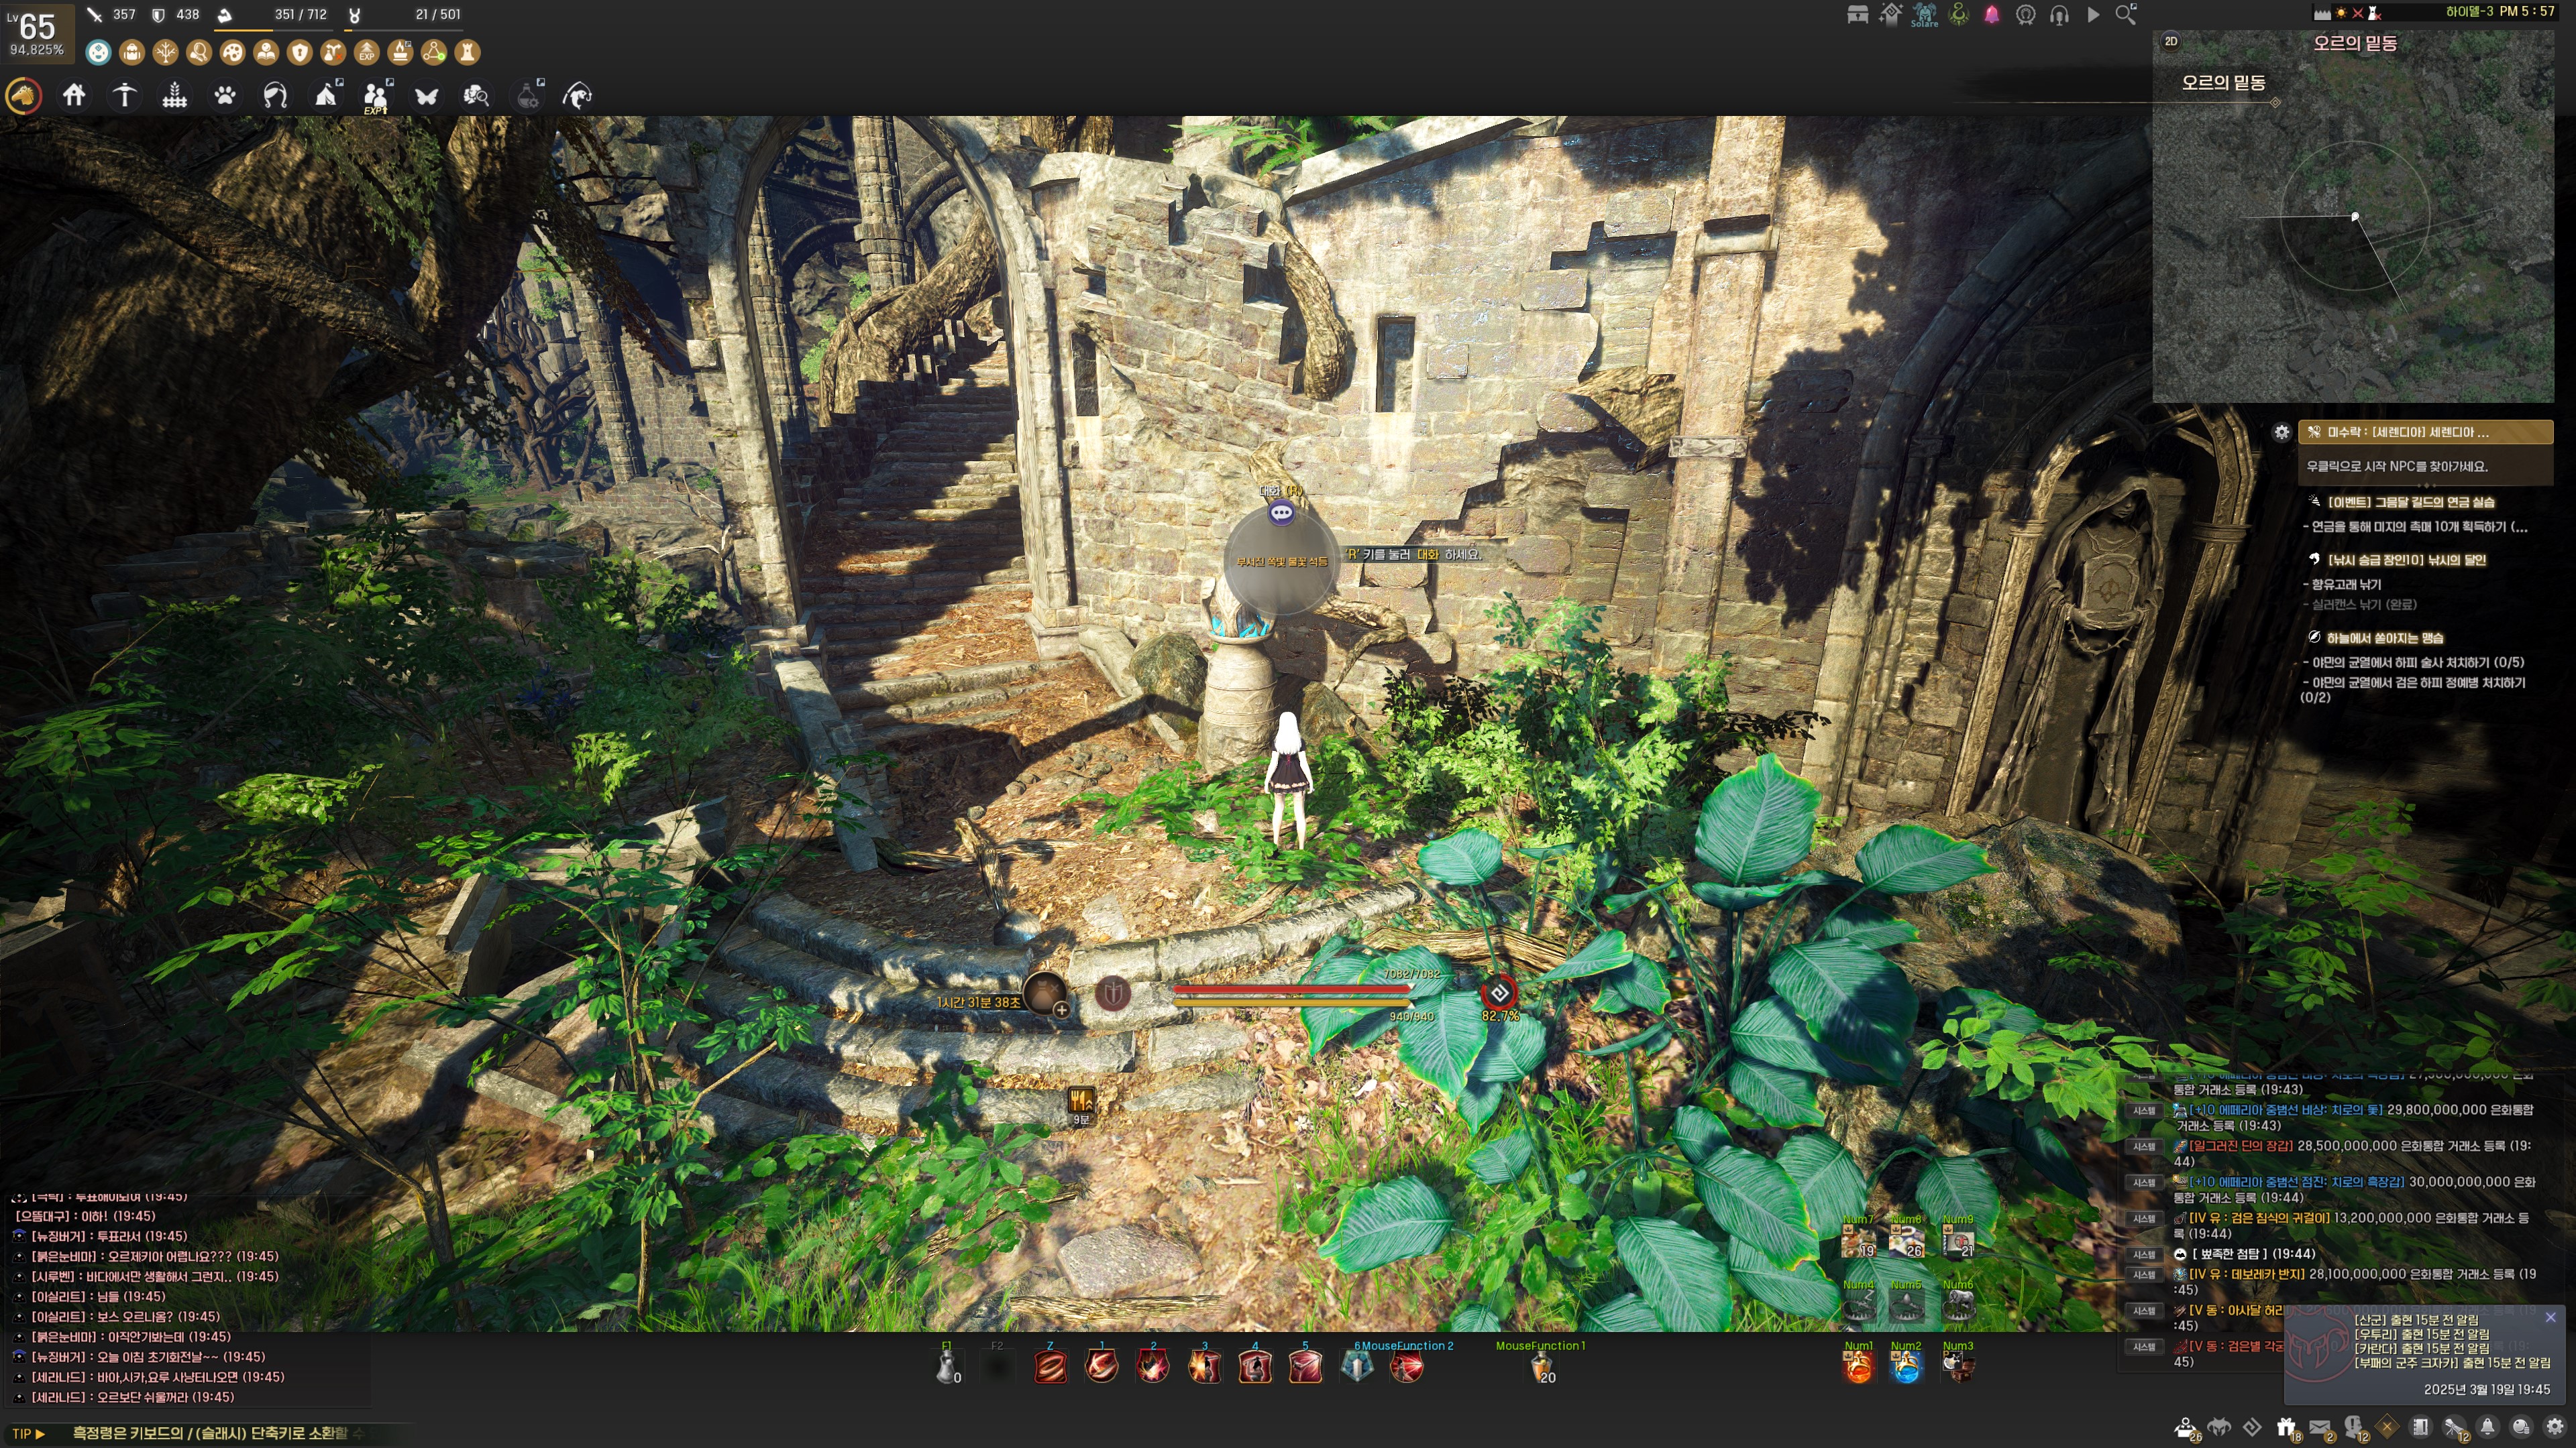The height and width of the screenshot is (1448, 2576).
Task: Click the backpack buff icon
Action: (x=132, y=52)
